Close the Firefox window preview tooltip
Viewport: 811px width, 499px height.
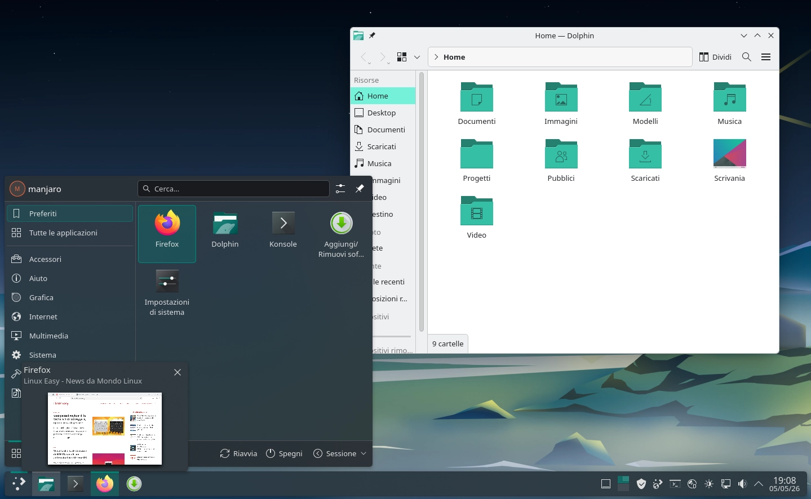[x=178, y=372]
